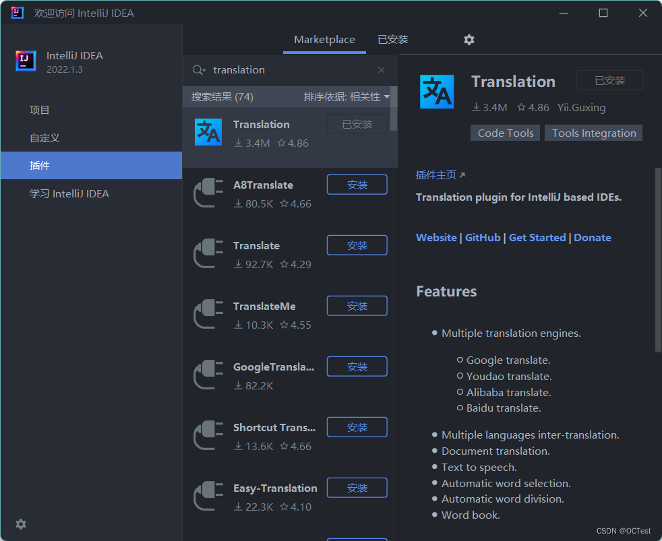Image resolution: width=662 pixels, height=541 pixels.
Task: Click the Code Tools tag
Action: coord(506,133)
